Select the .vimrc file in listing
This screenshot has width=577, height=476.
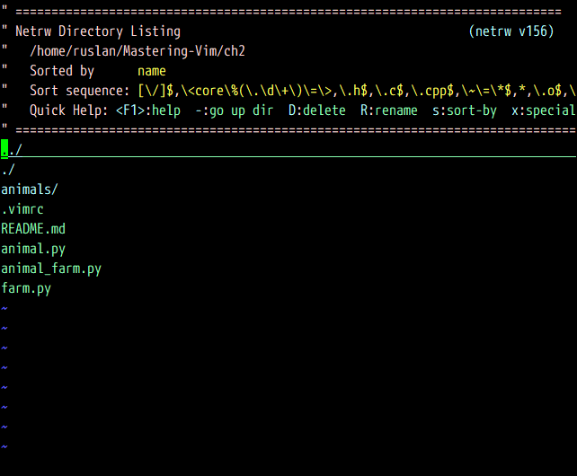[x=22, y=209]
